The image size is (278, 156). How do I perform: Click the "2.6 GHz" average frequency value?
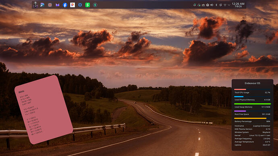coord(267,139)
